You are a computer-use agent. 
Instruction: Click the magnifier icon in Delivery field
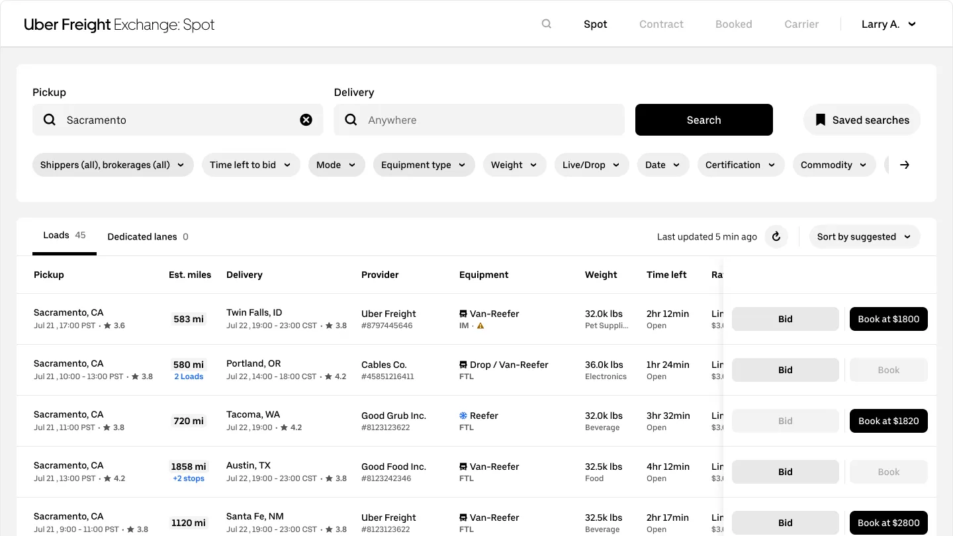[351, 120]
